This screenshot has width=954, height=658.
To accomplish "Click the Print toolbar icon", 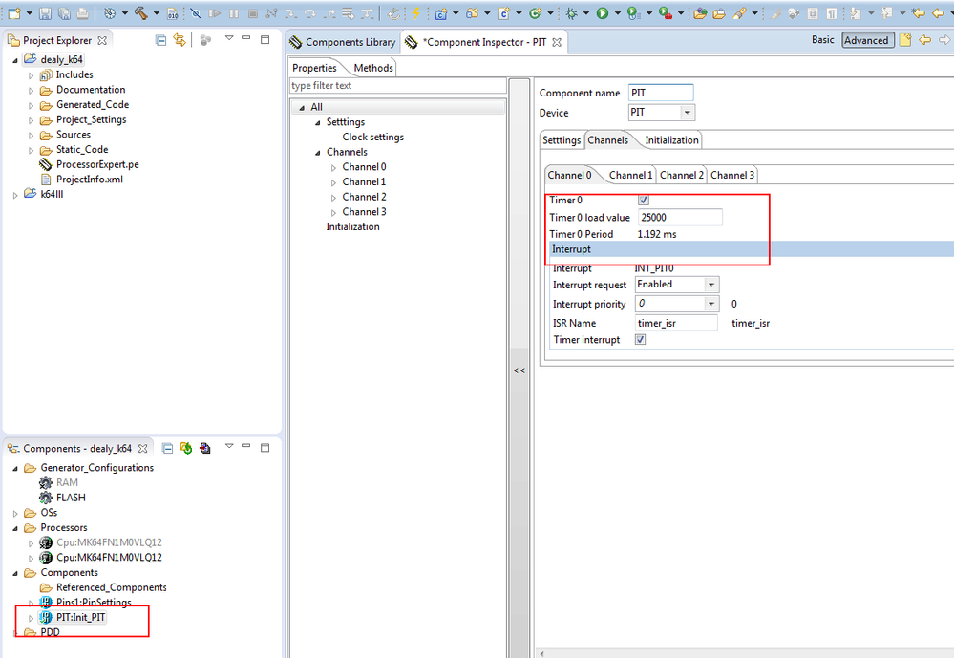I will pyautogui.click(x=83, y=12).
